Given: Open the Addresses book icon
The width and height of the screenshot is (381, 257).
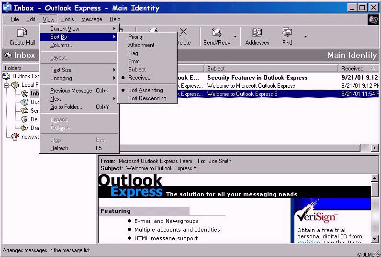Looking at the screenshot, I should point(257,33).
